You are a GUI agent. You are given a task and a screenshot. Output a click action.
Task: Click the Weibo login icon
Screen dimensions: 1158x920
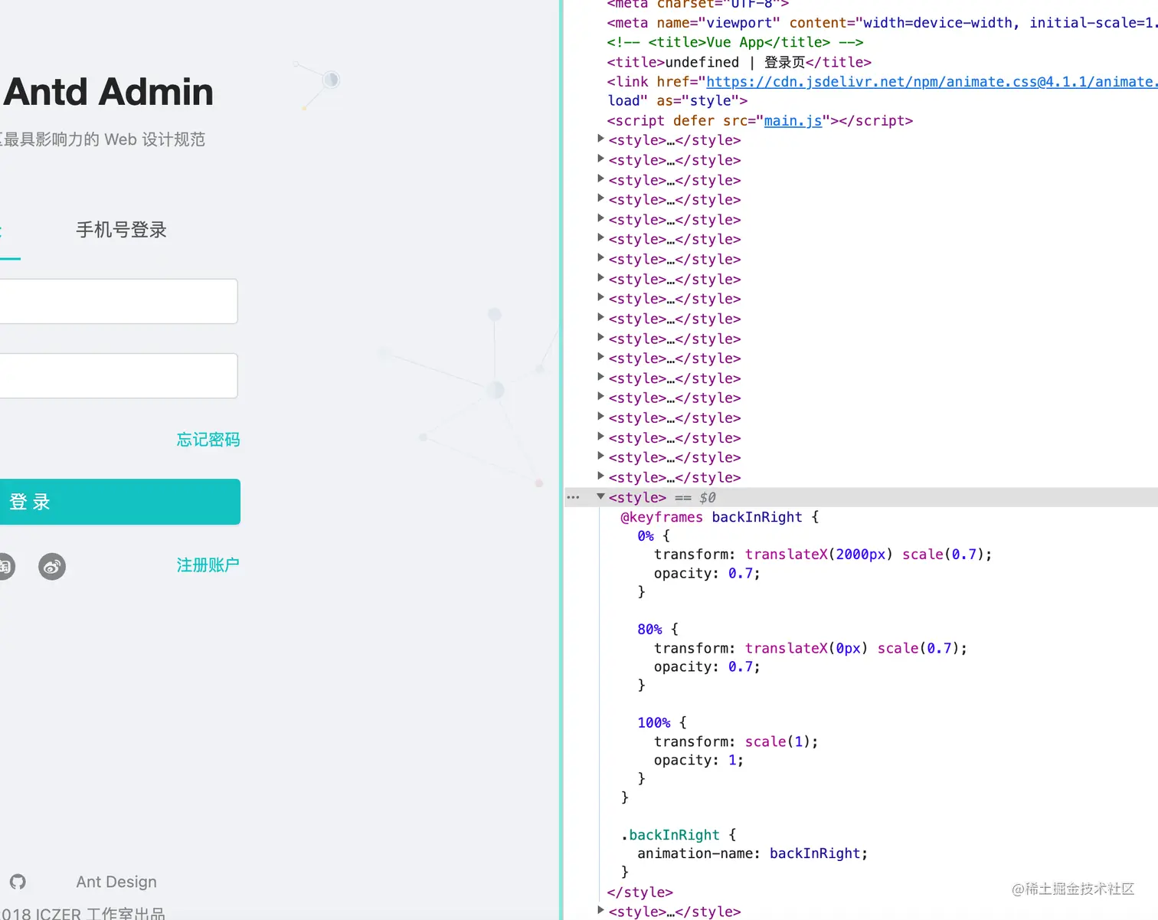pyautogui.click(x=52, y=567)
